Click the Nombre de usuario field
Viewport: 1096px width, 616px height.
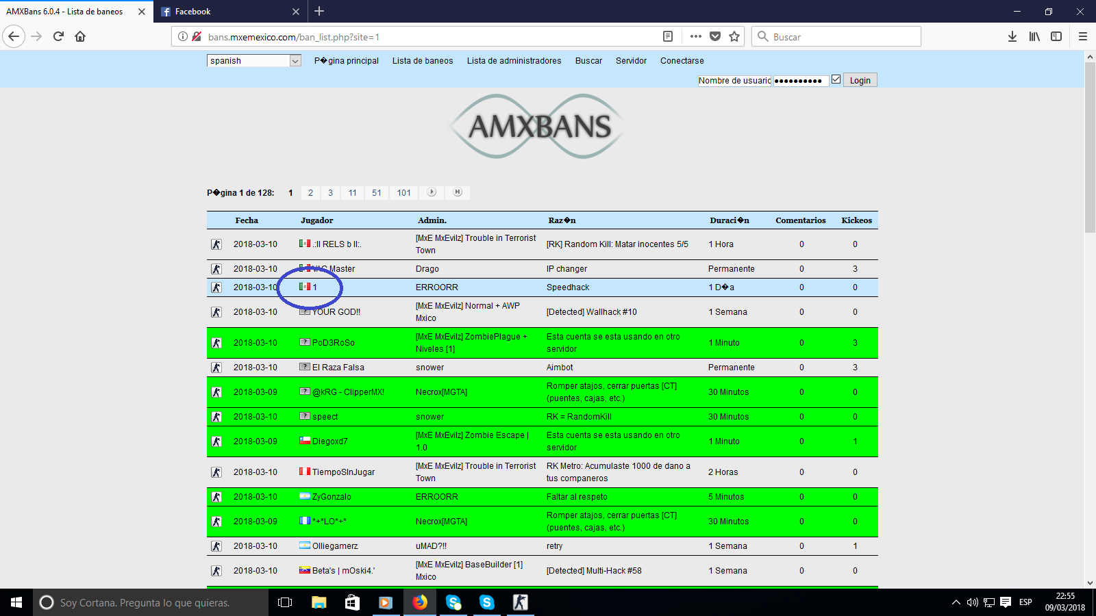[x=734, y=80]
